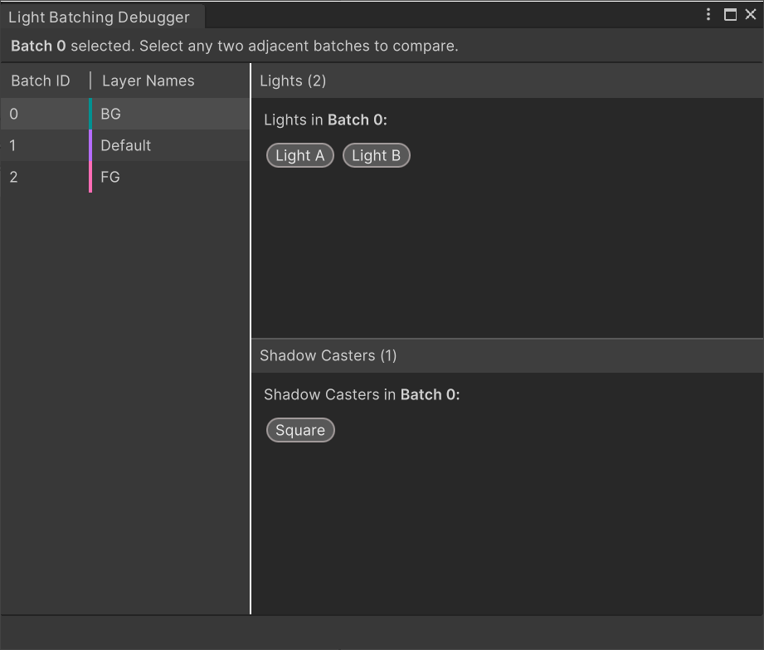Click the teal color bar beside BG

click(90, 113)
